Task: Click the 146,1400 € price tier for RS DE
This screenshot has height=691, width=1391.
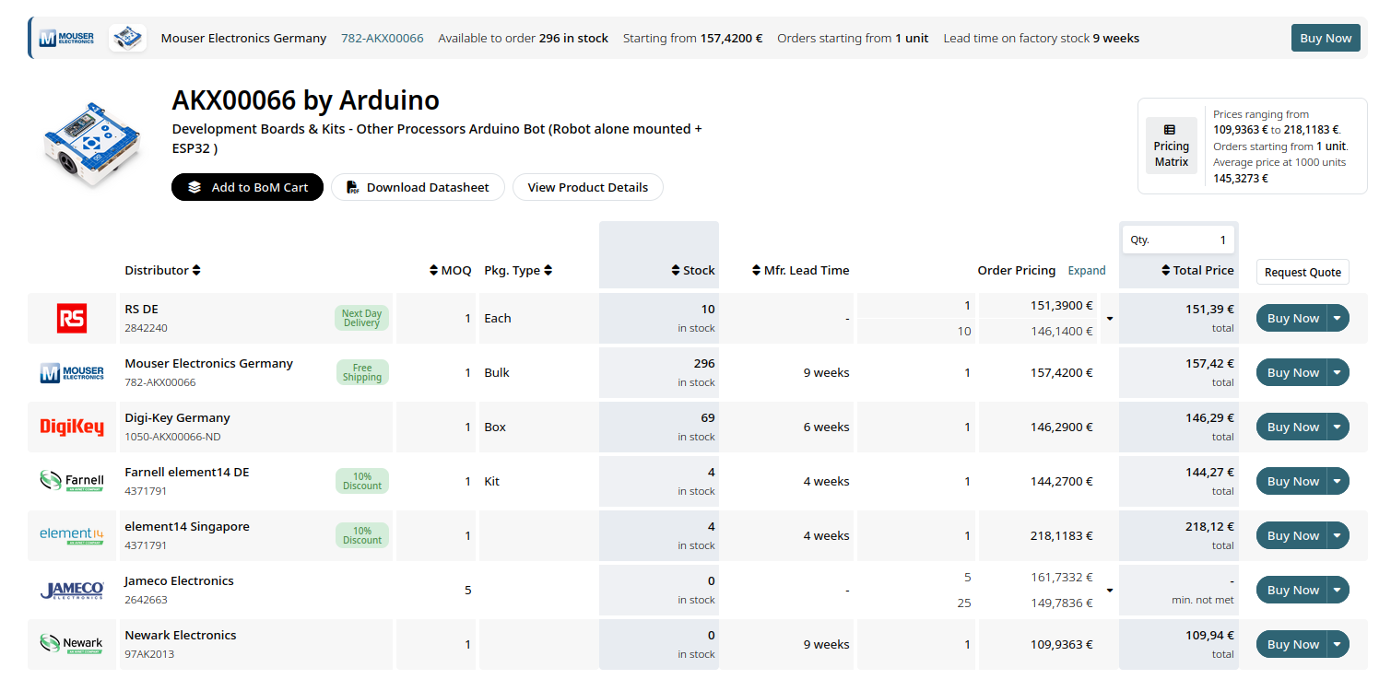Action: point(1062,331)
